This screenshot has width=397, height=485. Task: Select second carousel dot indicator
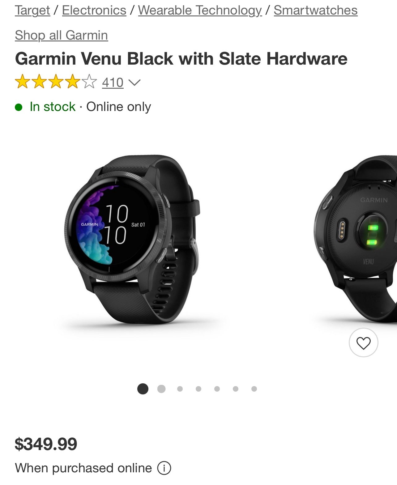(x=161, y=389)
